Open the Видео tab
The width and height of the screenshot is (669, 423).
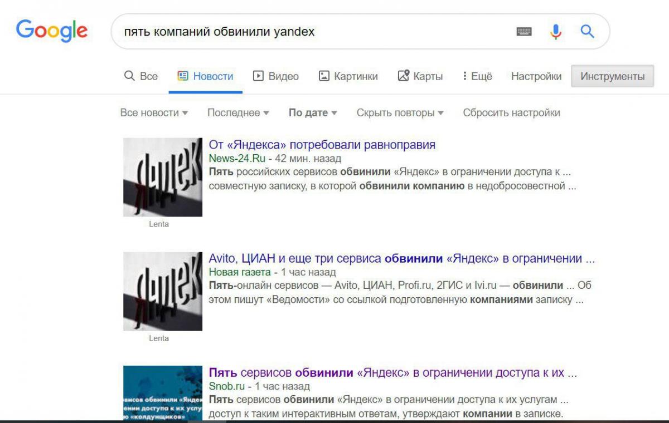[276, 76]
